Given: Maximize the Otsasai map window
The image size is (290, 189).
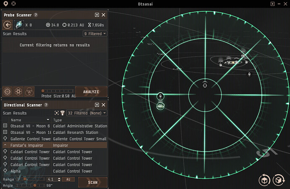Looking at the screenshot, I should pyautogui.click(x=272, y=4).
